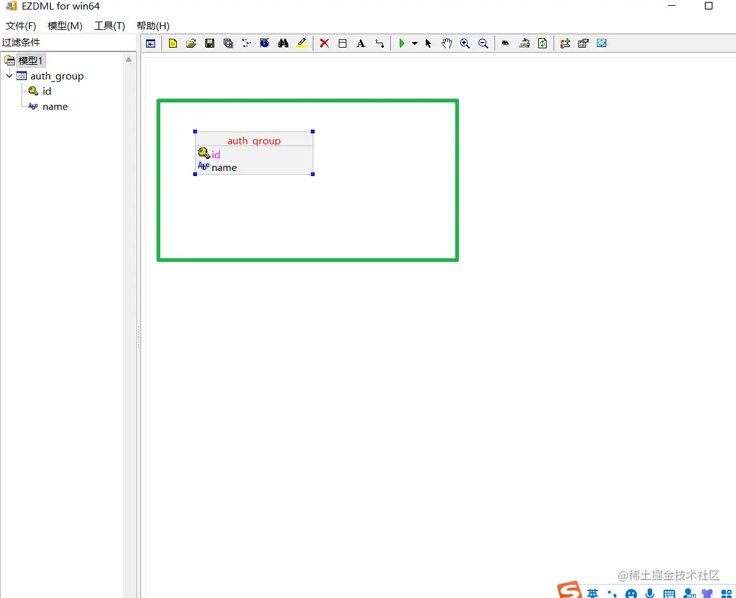
Task: Open the dropdown arrow beside the play icon
Action: coord(414,43)
